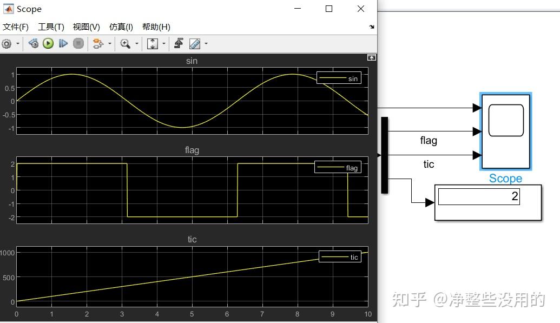Scale axes to fit the data
Image resolution: width=560 pixels, height=323 pixels.
click(153, 43)
